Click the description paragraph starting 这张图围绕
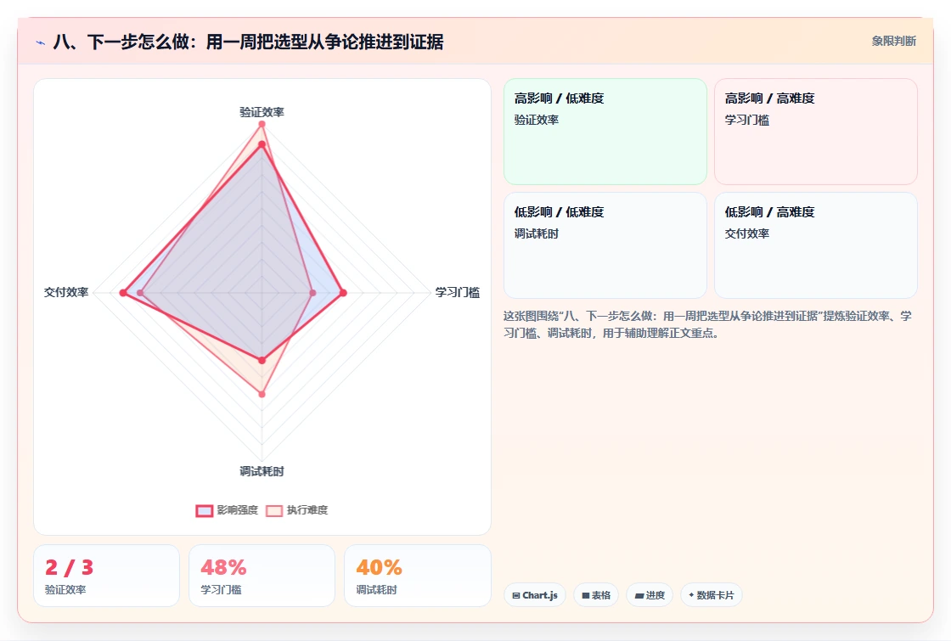 pyautogui.click(x=708, y=324)
